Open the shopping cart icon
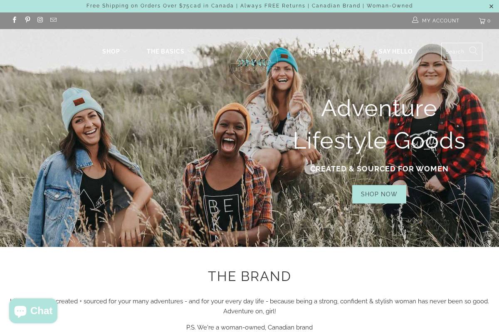The height and width of the screenshot is (332, 499). click(485, 21)
